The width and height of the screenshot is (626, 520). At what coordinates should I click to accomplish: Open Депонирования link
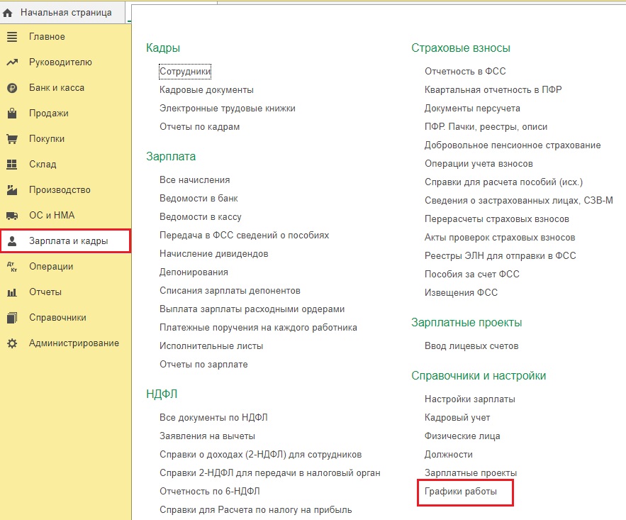tap(194, 272)
